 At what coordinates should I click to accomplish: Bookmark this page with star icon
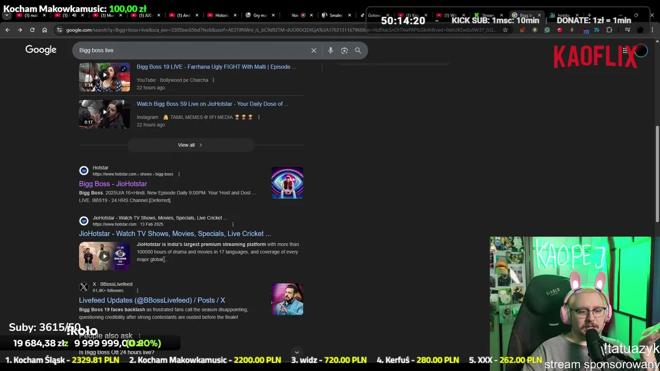pyautogui.click(x=505, y=30)
